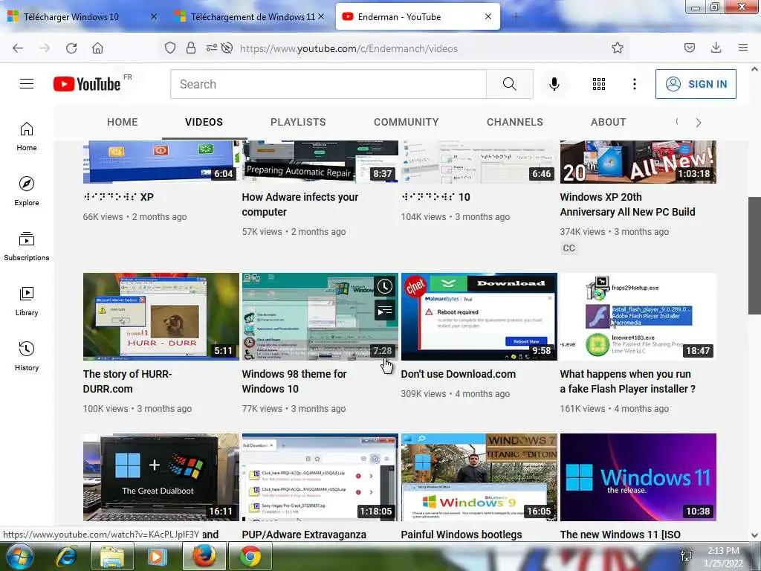Viewport: 761px width, 571px height.
Task: Go to the Firefox home page icon
Action: coord(97,48)
